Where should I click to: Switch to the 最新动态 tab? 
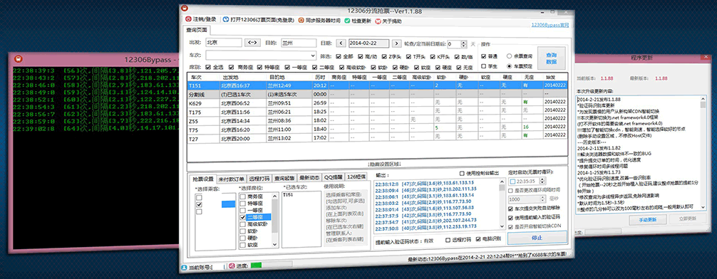pyautogui.click(x=309, y=177)
